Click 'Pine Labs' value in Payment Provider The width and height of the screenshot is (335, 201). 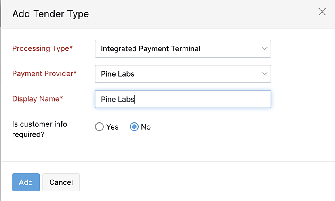tap(118, 74)
